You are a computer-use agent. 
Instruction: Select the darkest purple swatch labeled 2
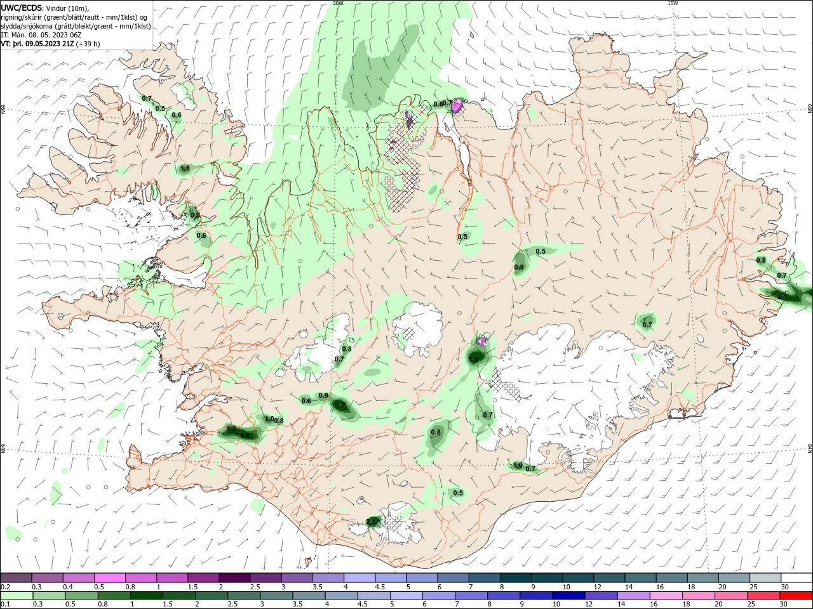(x=234, y=577)
